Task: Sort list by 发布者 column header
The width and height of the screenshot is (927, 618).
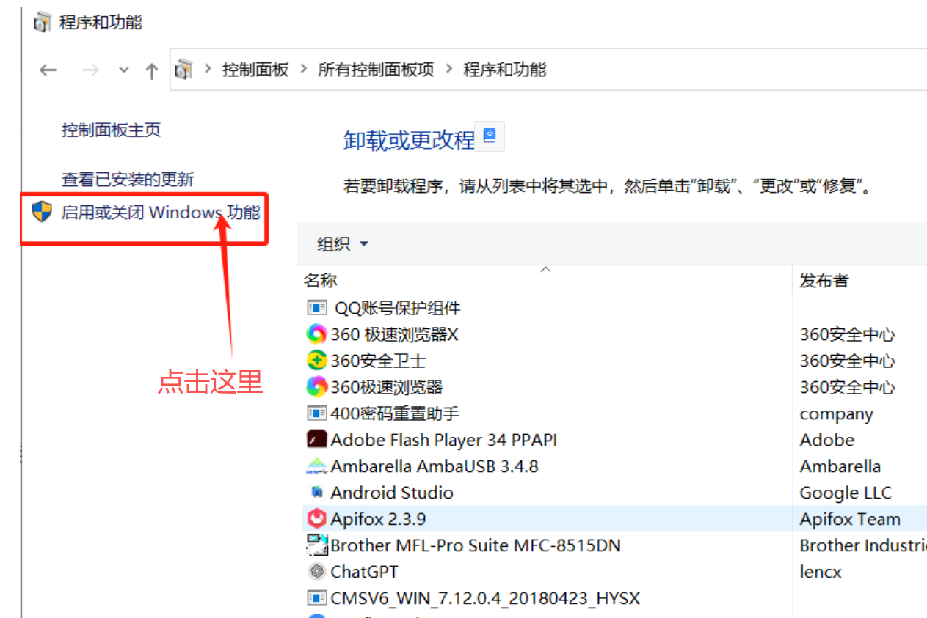Action: coord(824,281)
